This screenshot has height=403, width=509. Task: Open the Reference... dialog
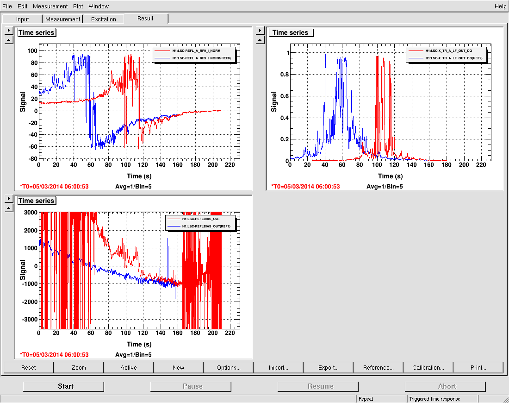[x=379, y=368]
